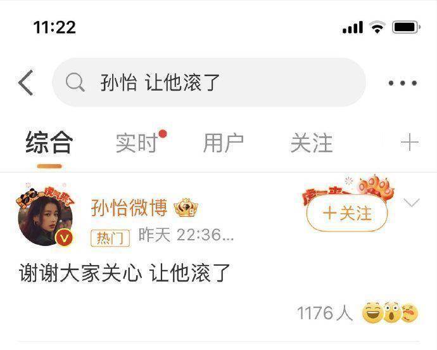Open the three-dot more options menu
This screenshot has width=437, height=350.
pos(402,83)
